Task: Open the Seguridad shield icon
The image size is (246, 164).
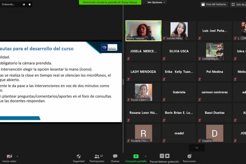Action: [x=79, y=156]
